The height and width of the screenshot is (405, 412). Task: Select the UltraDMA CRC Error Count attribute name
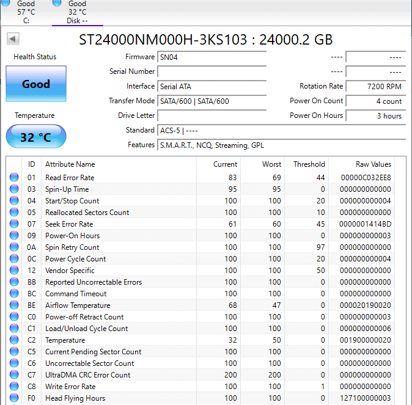pyautogui.click(x=87, y=375)
